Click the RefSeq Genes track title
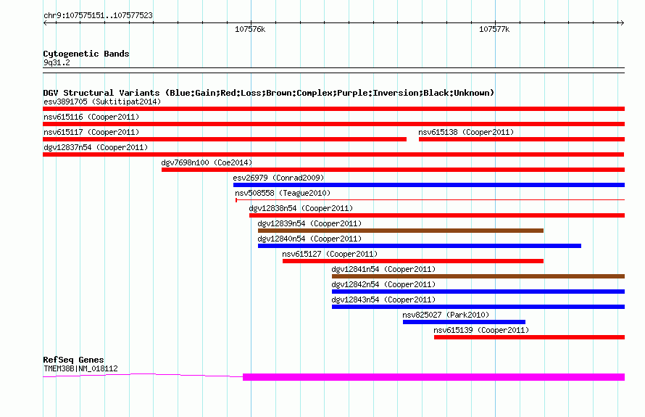This screenshot has width=645, height=417. tap(73, 360)
